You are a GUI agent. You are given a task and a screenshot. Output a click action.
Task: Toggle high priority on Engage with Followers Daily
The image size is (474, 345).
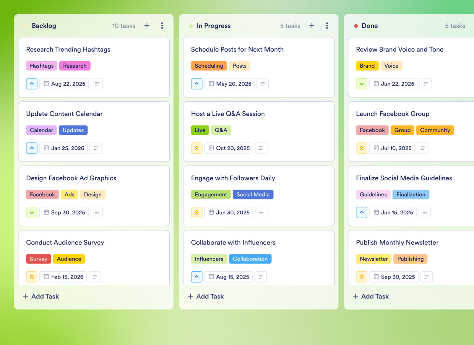[x=196, y=212]
